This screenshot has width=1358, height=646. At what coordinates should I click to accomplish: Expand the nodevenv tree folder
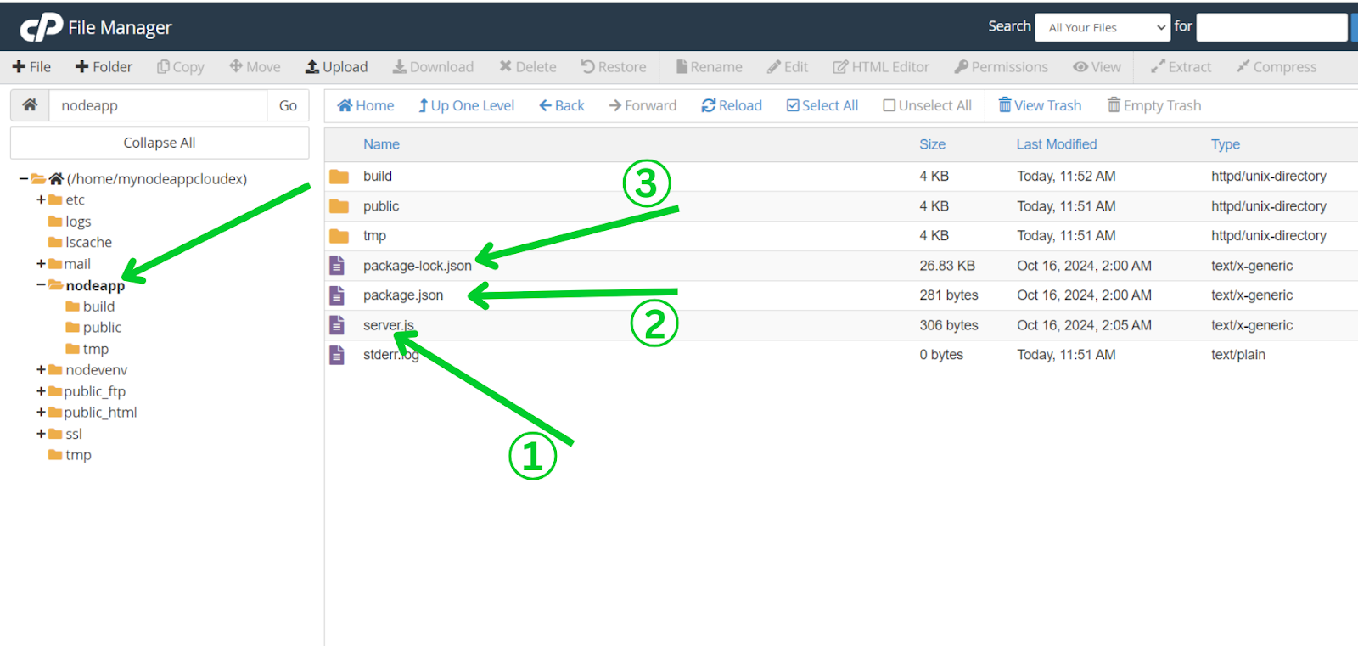41,370
